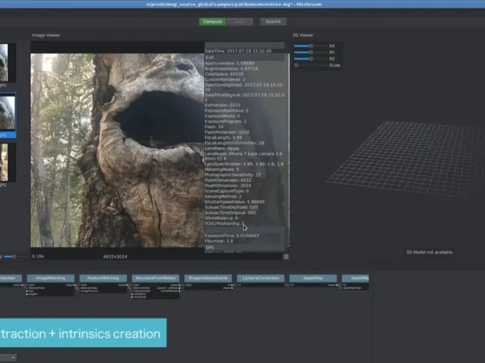485x363 pixels.
Task: Select the FeatureMatching node
Action: tap(103, 278)
